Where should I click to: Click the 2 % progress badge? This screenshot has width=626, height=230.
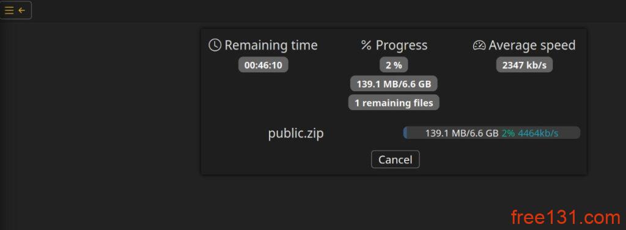pyautogui.click(x=394, y=65)
